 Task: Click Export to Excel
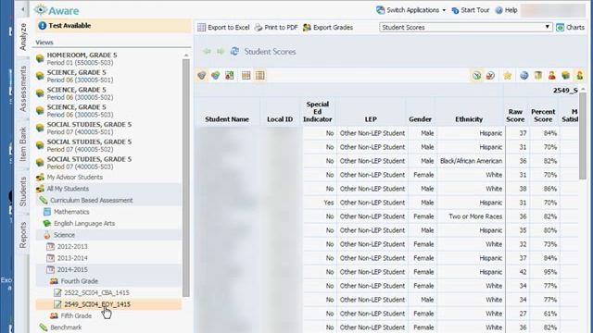(x=223, y=27)
